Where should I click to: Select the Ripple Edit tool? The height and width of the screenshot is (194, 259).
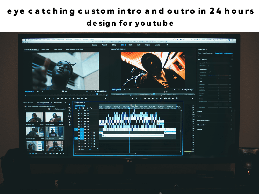[x=69, y=110]
